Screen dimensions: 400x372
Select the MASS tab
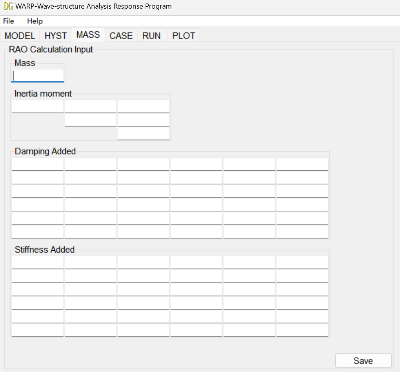point(88,35)
